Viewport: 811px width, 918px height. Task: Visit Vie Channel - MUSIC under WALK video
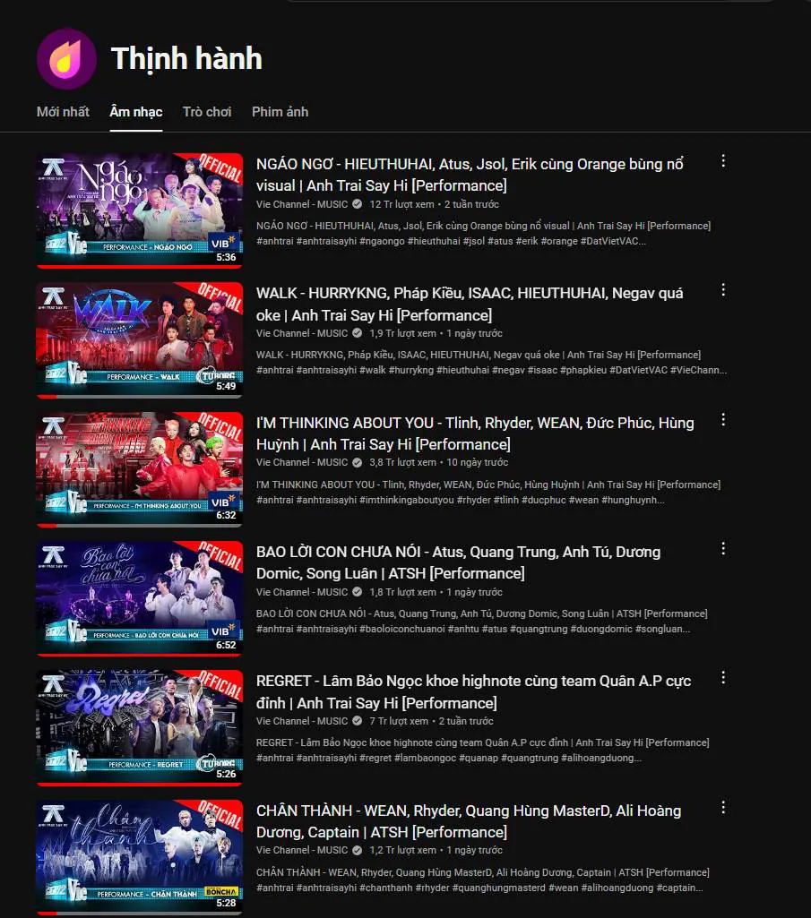pyautogui.click(x=302, y=333)
